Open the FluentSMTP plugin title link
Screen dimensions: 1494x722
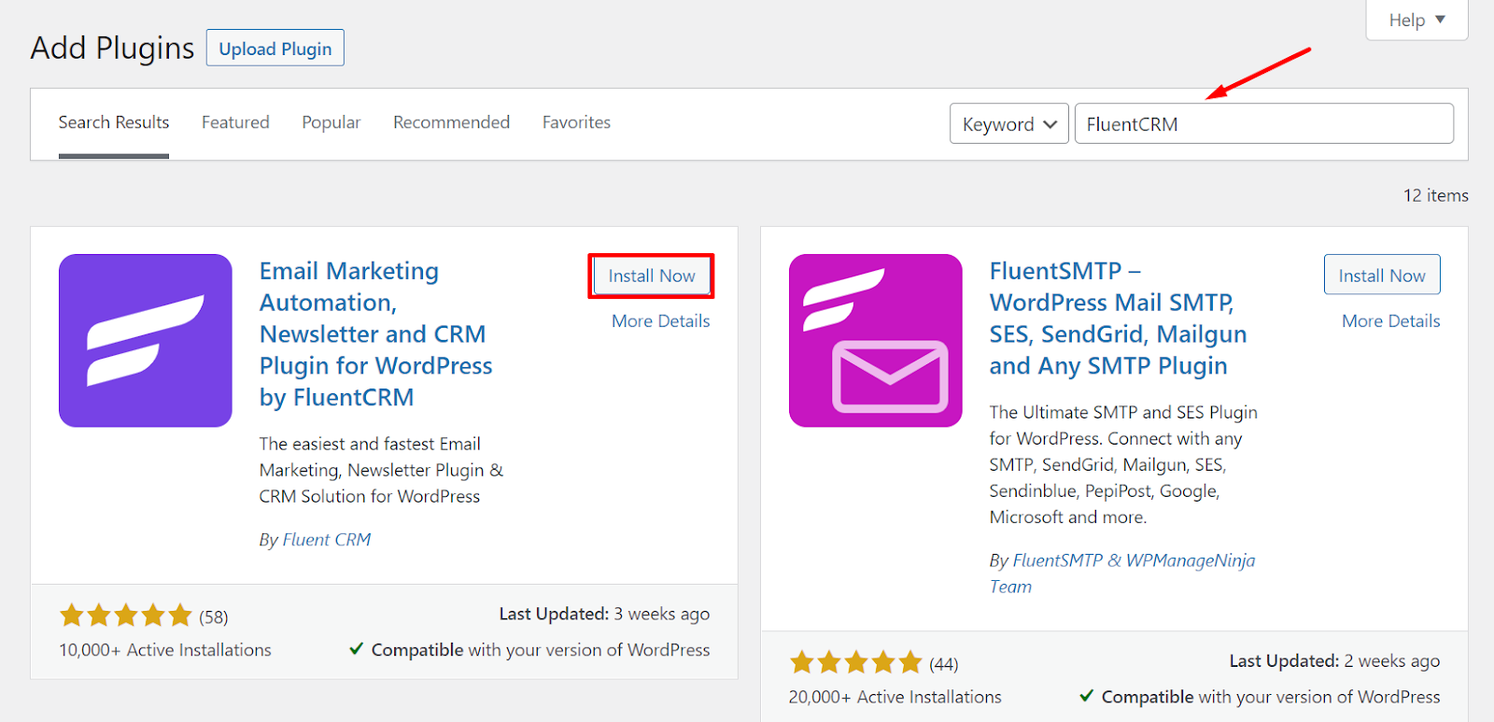coord(1118,318)
